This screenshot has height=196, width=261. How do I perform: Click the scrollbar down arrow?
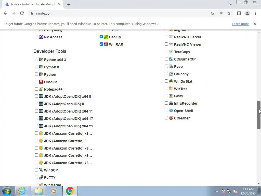(x=259, y=184)
